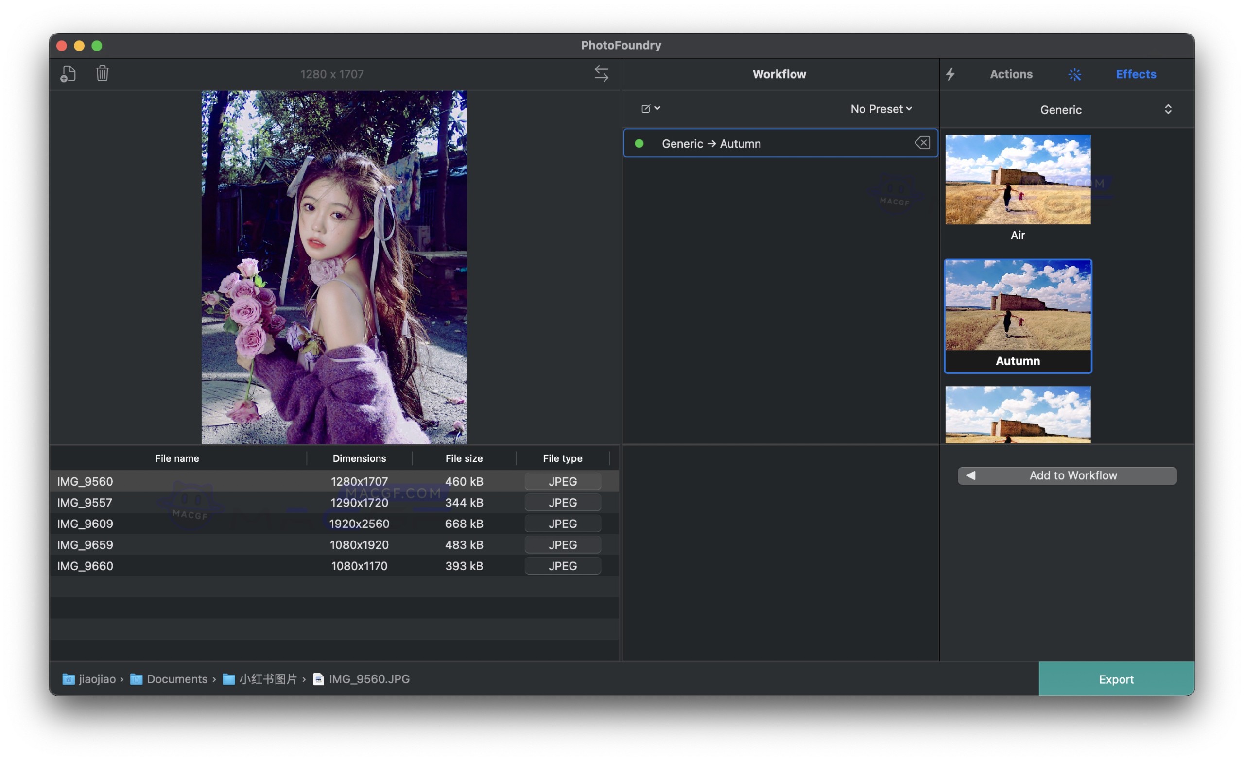The height and width of the screenshot is (761, 1244).
Task: Click the jiaojiao folder icon in the breadcrumb
Action: 68,679
